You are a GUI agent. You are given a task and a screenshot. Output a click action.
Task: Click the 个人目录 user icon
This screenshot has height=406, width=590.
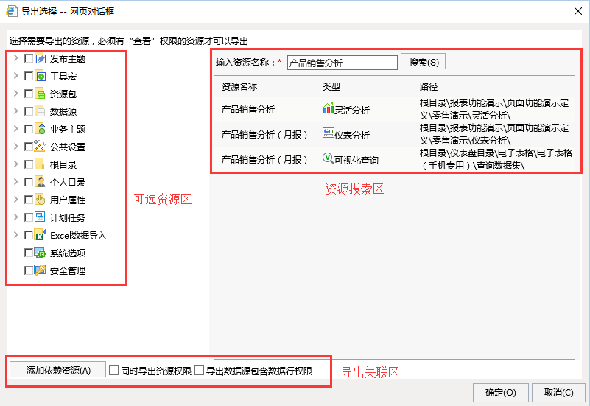(x=41, y=182)
